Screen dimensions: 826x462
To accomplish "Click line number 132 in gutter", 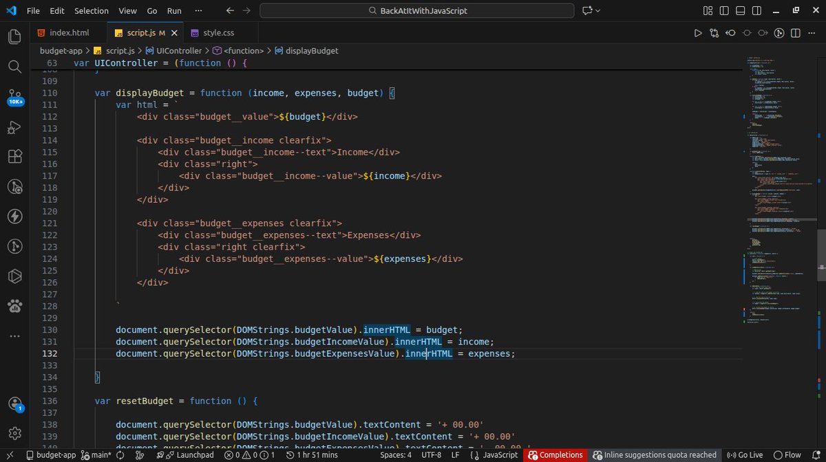I will coord(50,353).
